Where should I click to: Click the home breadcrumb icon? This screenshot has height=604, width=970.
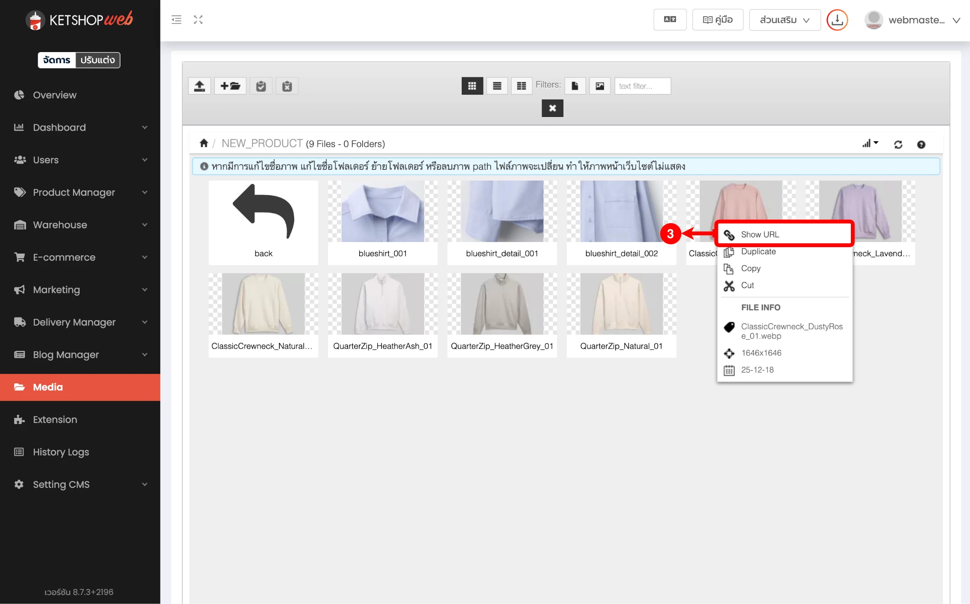pyautogui.click(x=204, y=143)
